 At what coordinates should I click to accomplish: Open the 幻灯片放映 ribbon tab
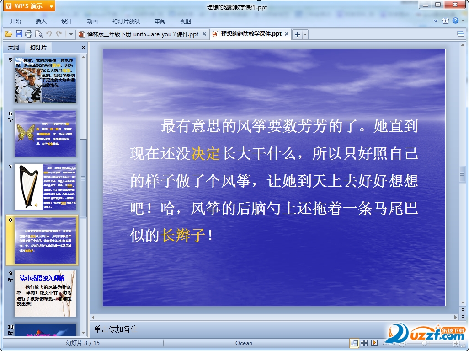click(126, 21)
